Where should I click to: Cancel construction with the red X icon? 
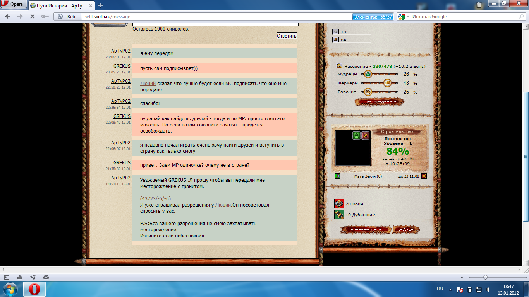(x=365, y=135)
